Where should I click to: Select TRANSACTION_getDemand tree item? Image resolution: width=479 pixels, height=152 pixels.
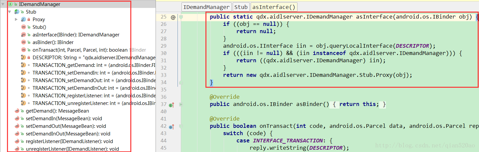pyautogui.click(x=94, y=65)
